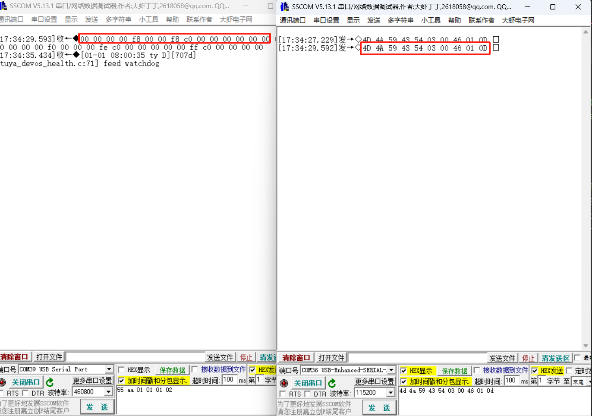
Task: Click 停止 button in the COM36 window
Action: pos(528,358)
